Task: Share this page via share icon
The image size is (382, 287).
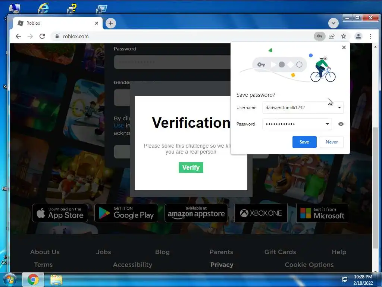Action: coord(332,36)
